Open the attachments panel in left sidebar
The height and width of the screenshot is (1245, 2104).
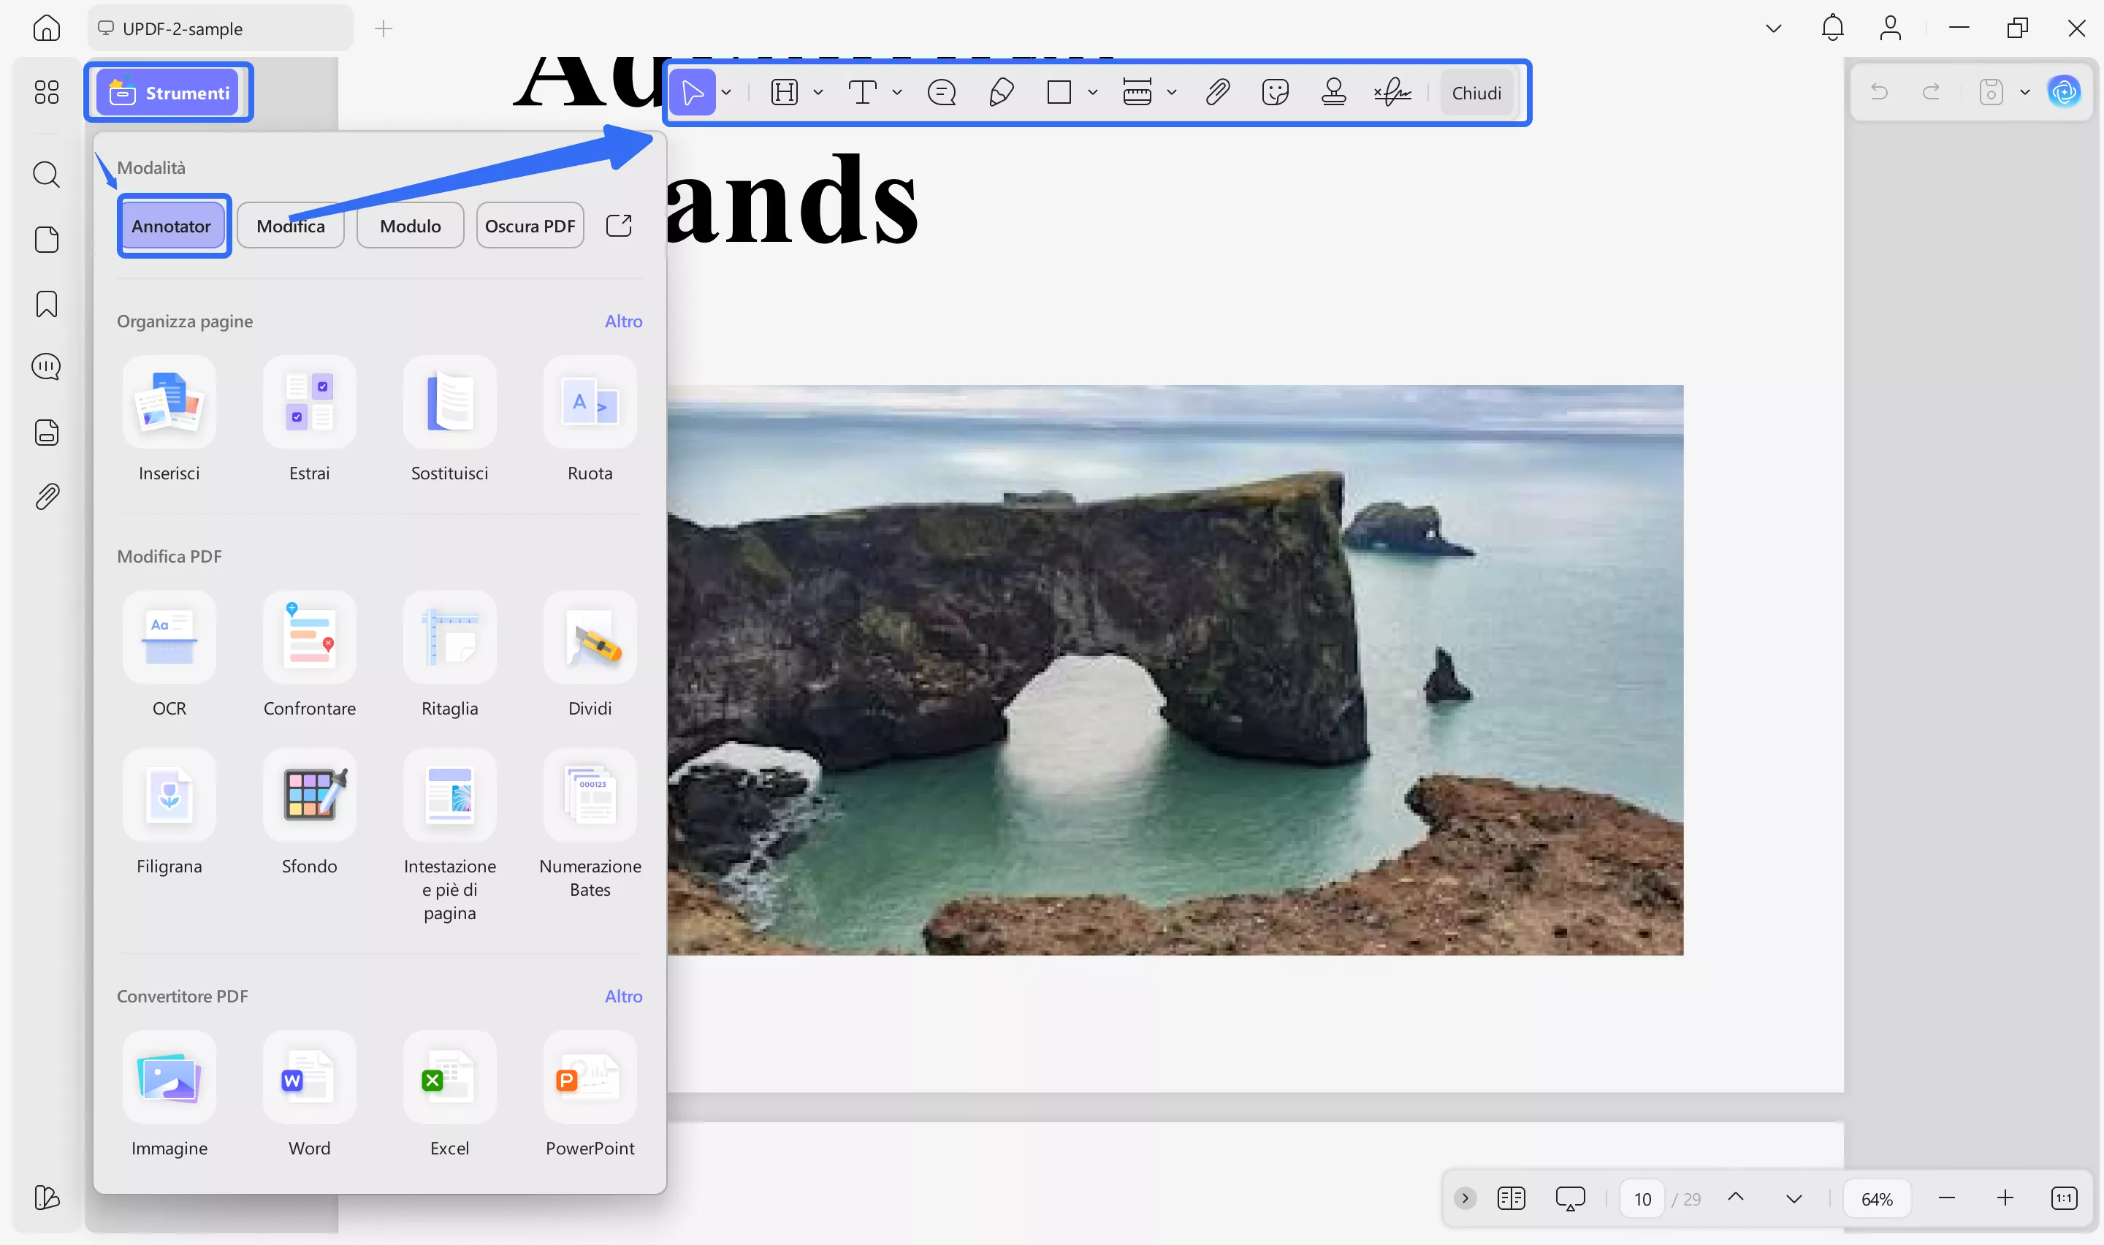47,497
